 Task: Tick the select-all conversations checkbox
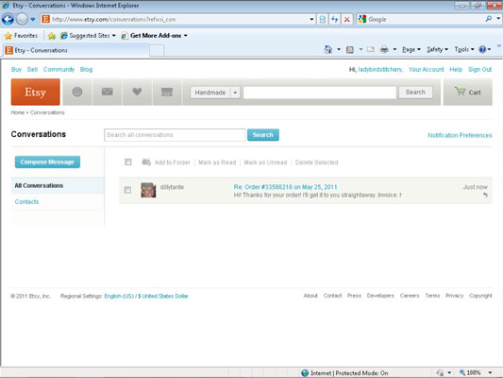click(128, 163)
